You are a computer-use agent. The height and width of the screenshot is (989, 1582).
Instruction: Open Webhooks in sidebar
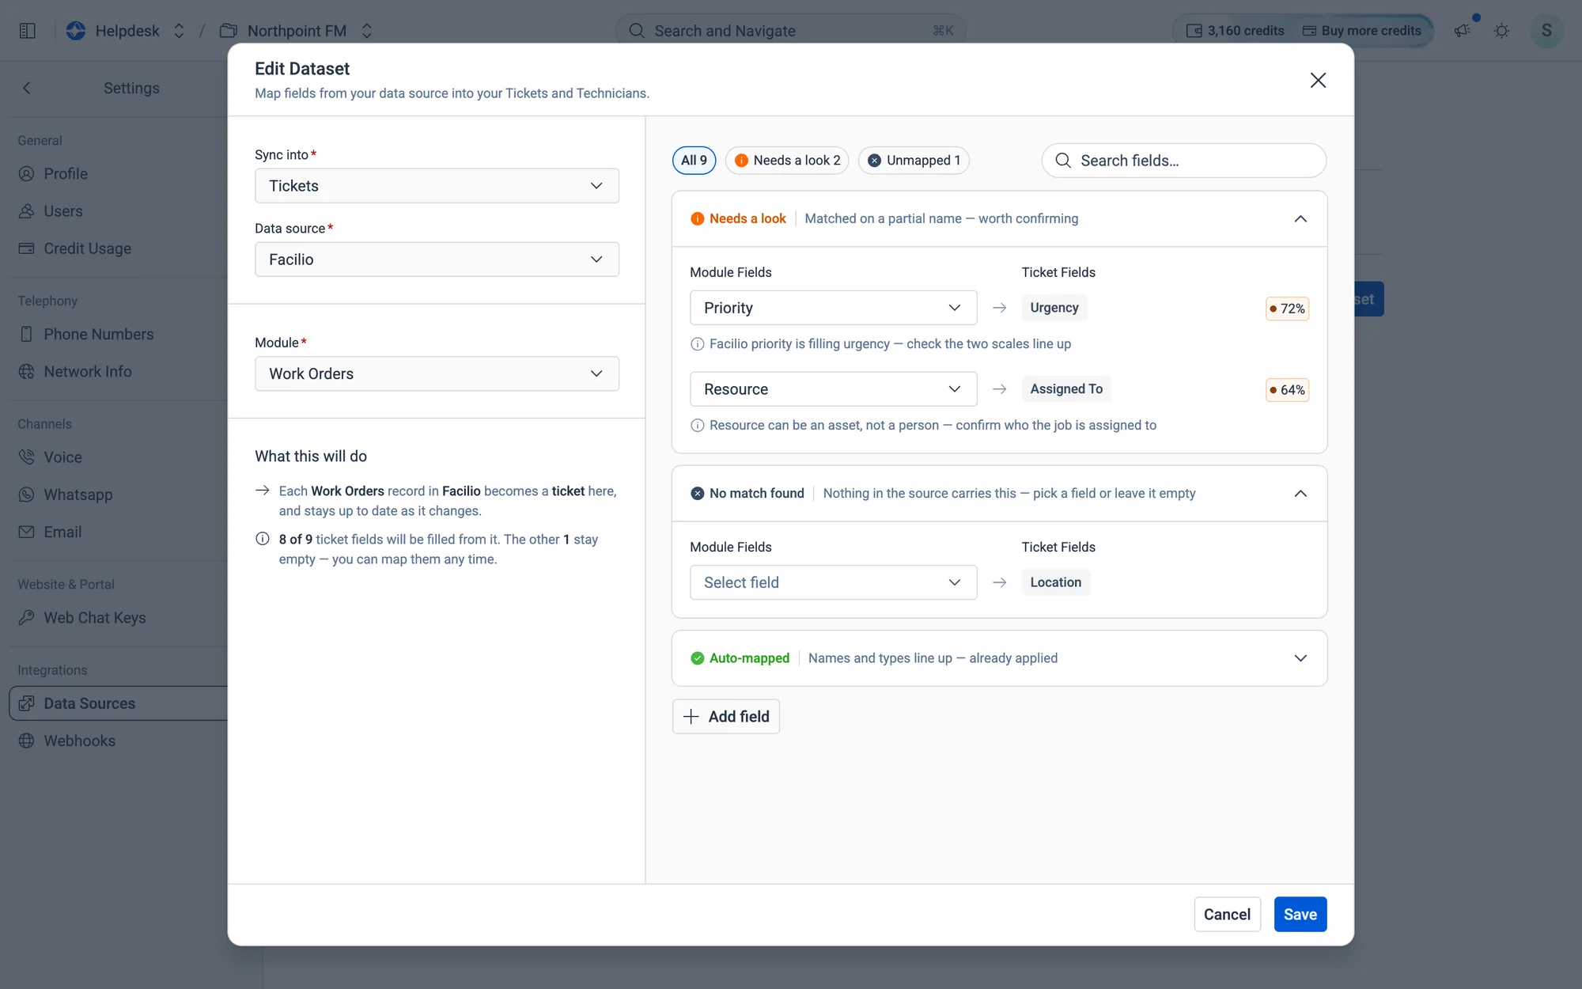coord(79,741)
